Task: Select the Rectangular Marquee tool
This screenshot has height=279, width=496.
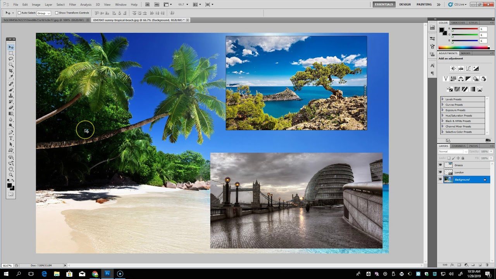Action: [x=11, y=53]
